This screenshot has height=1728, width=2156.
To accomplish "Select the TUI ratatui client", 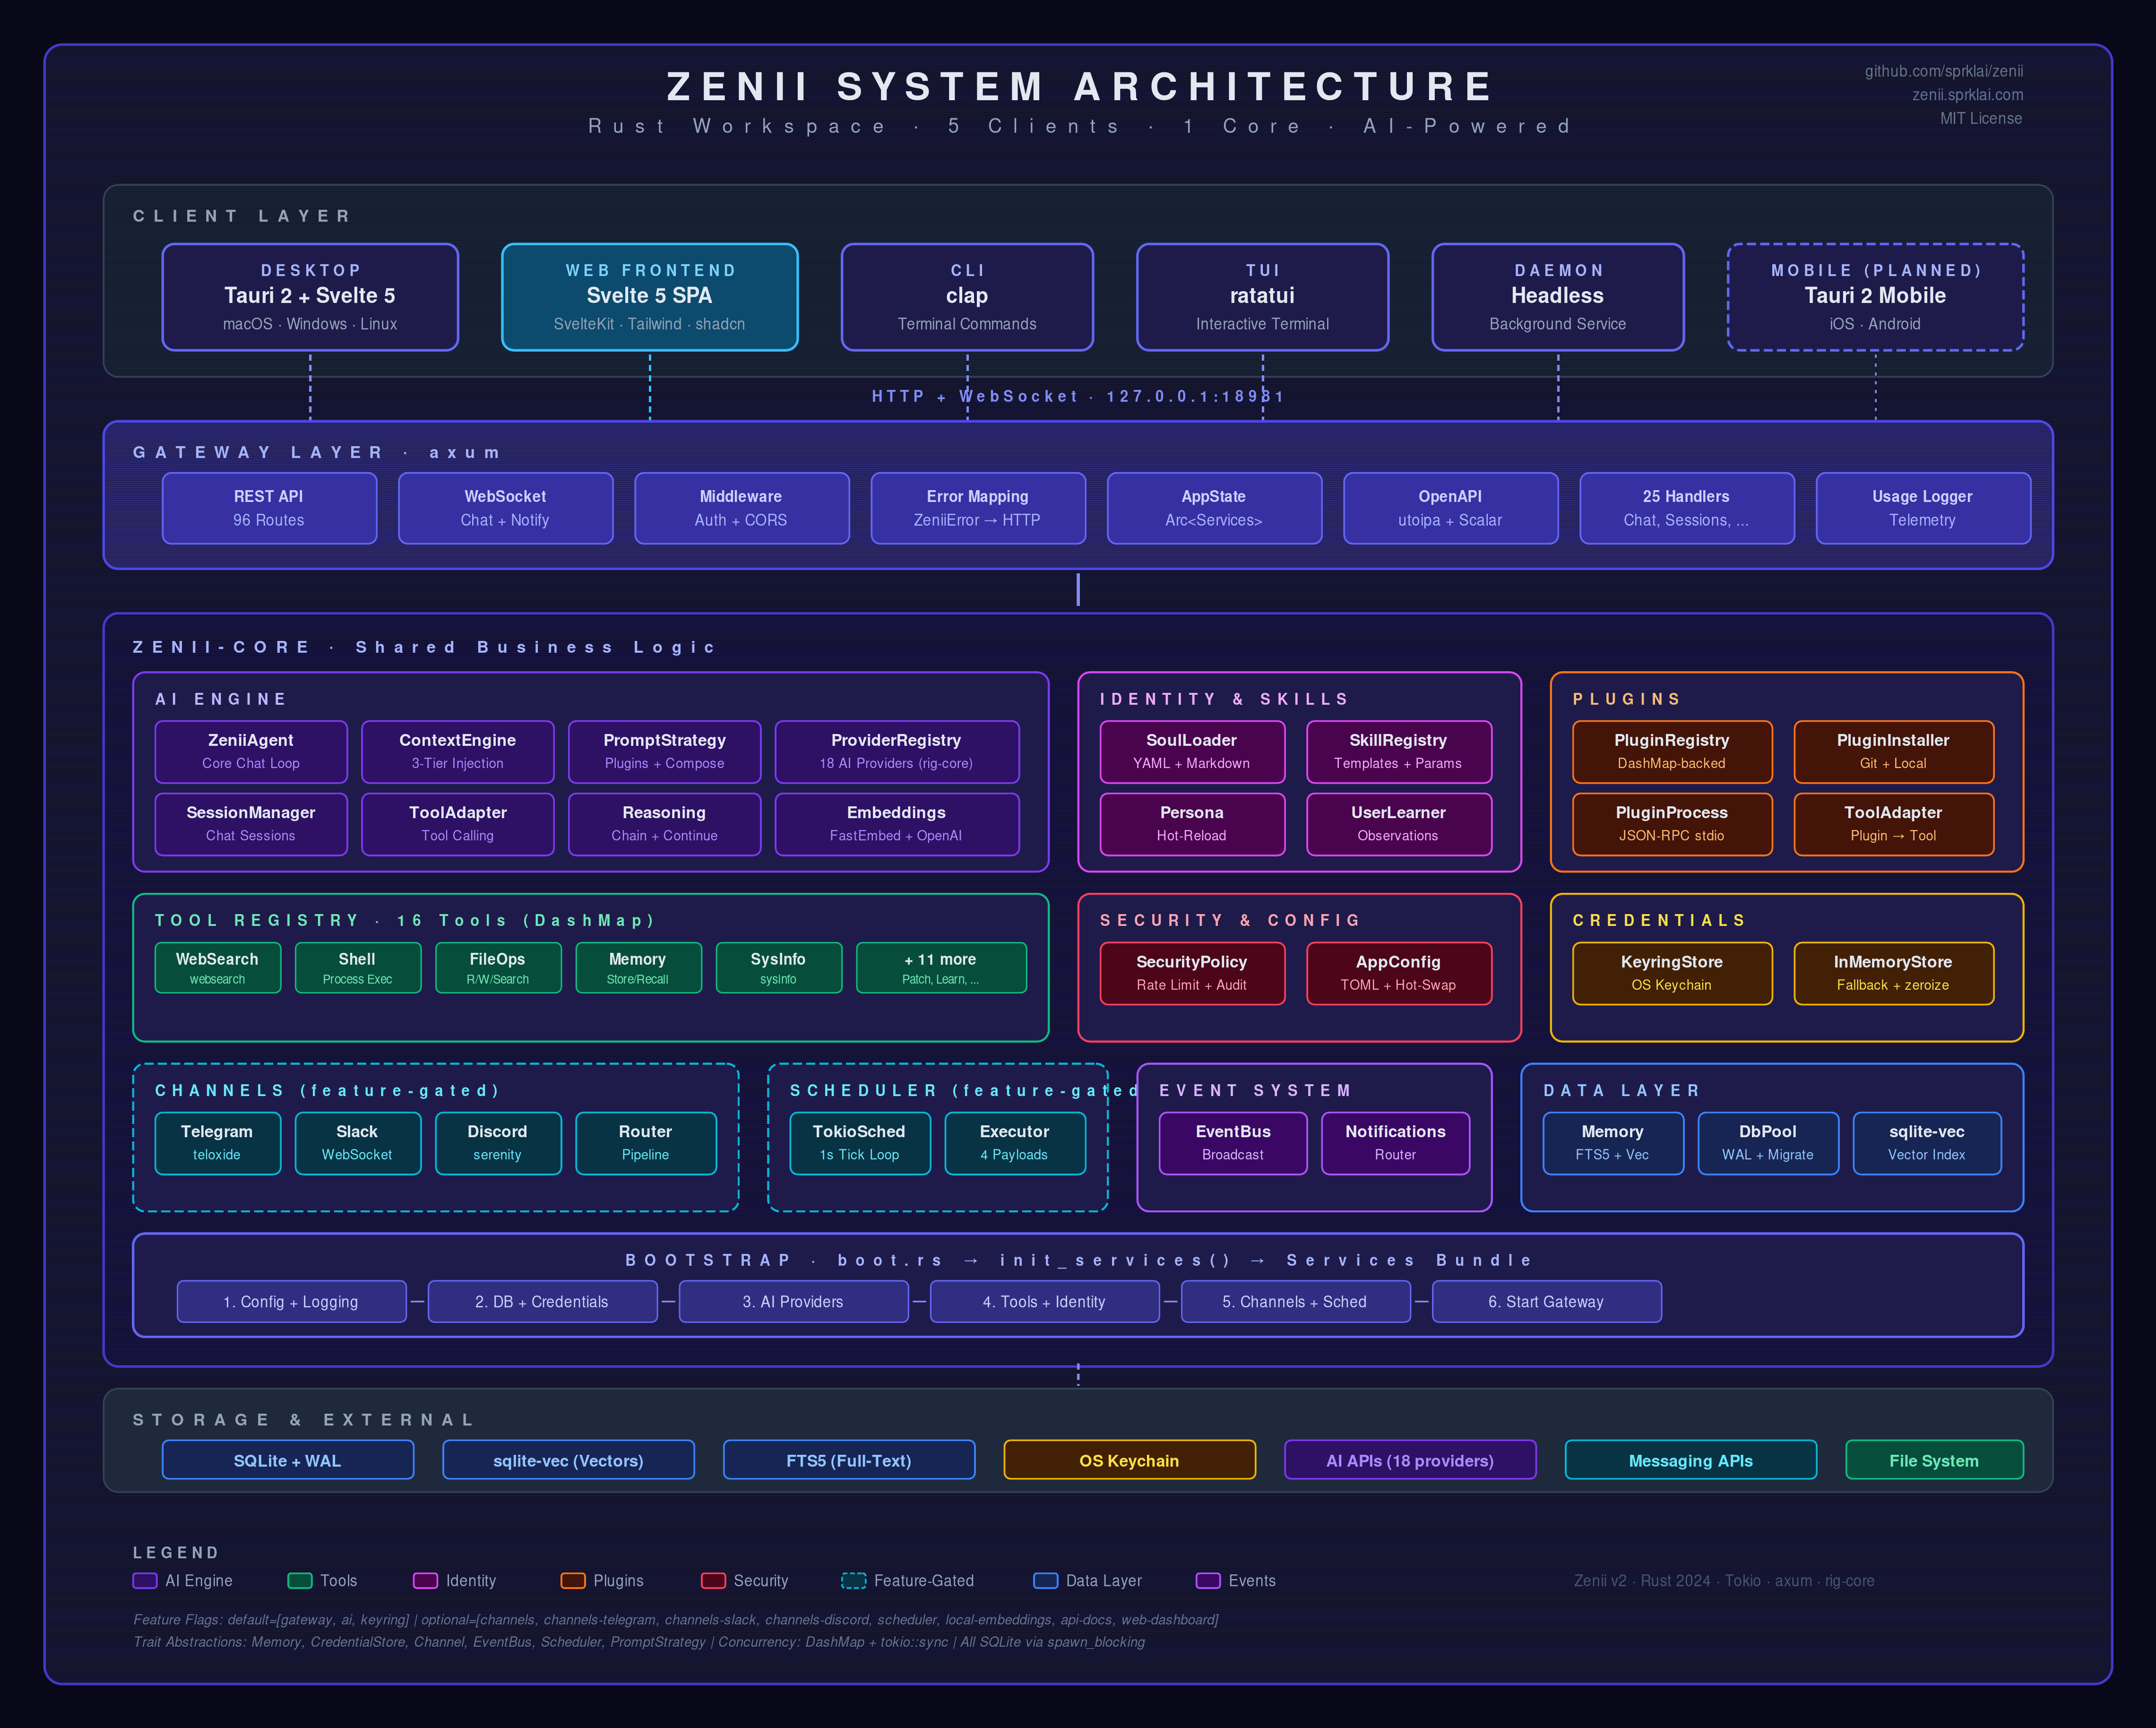I will tap(1262, 297).
